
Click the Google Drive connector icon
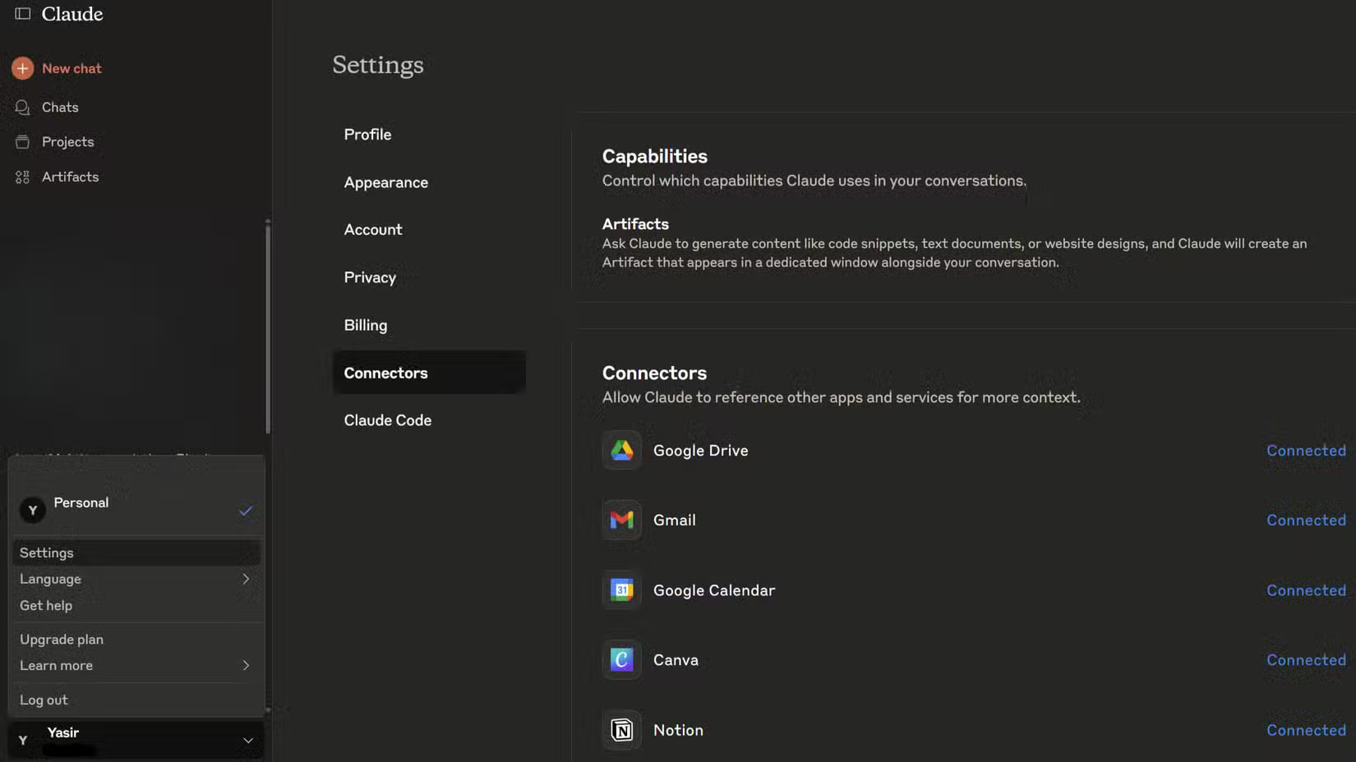tap(621, 450)
